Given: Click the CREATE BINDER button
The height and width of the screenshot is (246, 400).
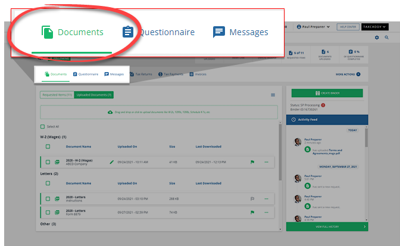Looking at the screenshot, I should click(327, 93).
